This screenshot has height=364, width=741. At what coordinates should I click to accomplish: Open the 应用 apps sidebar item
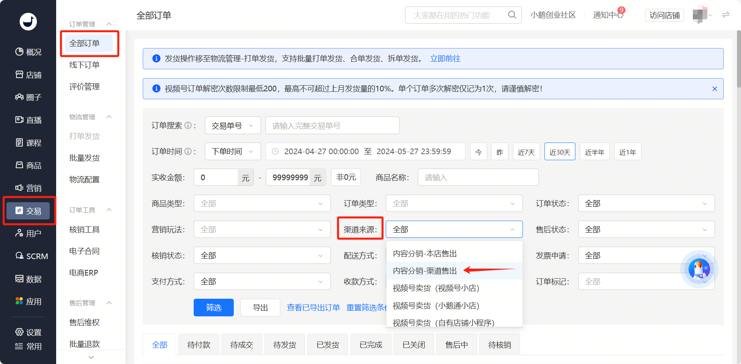pyautogui.click(x=28, y=302)
